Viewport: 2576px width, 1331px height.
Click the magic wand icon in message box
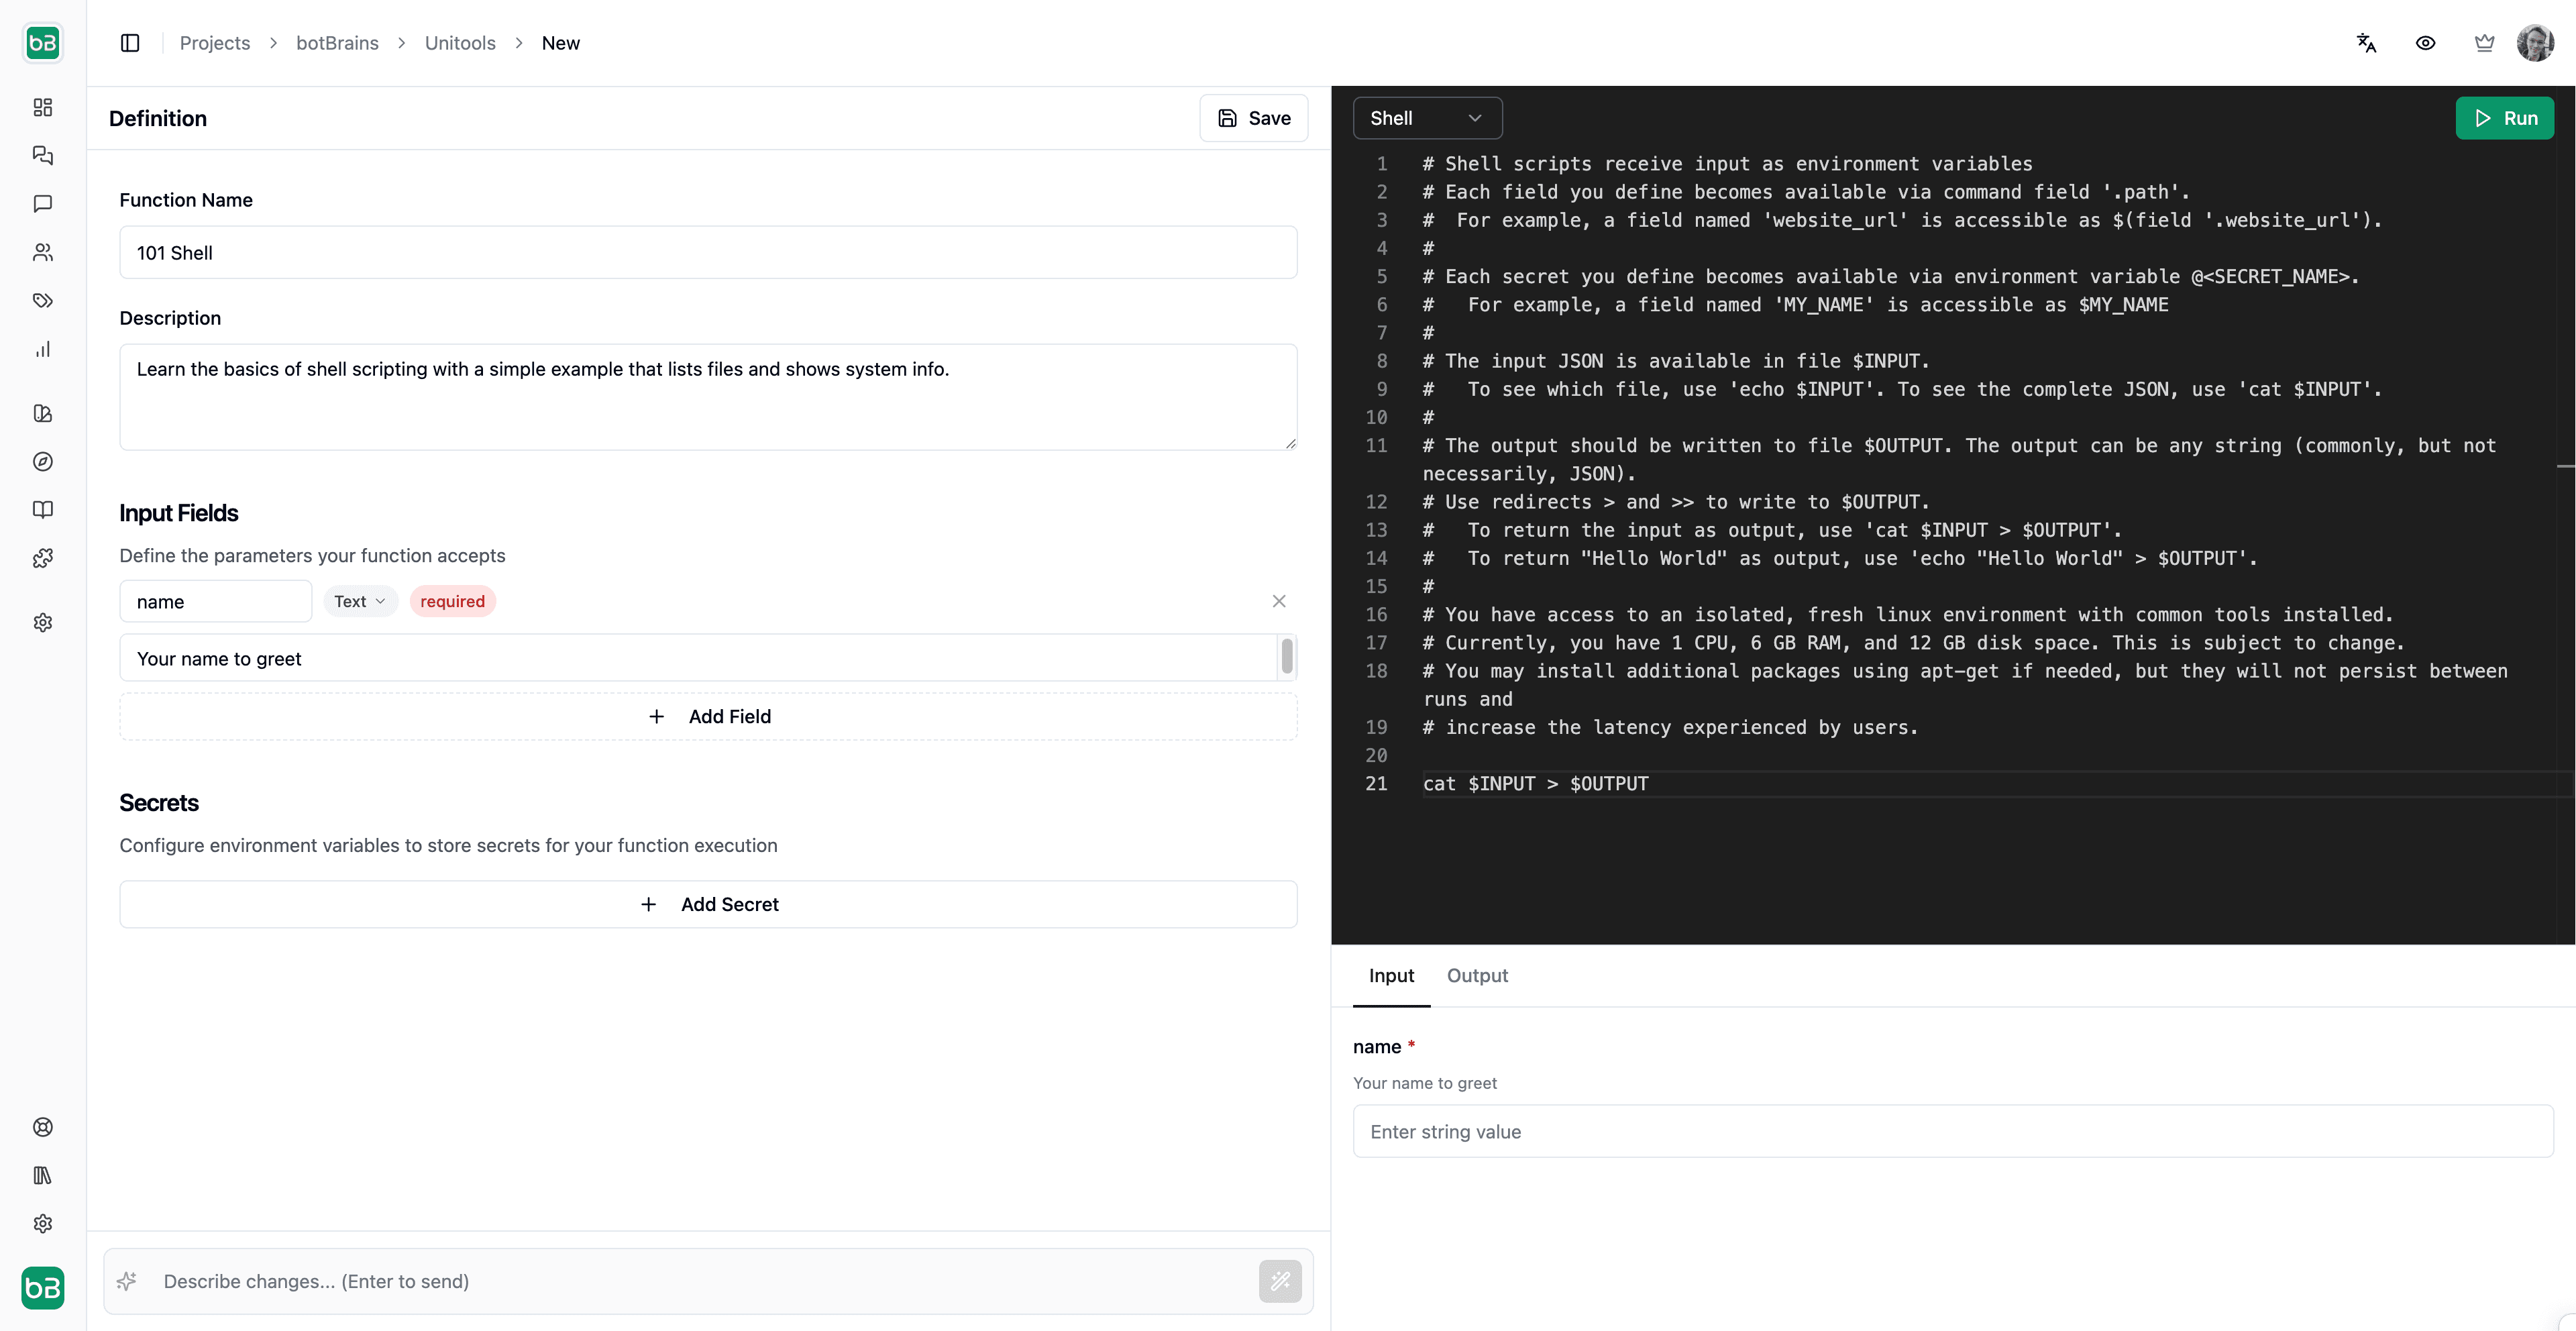[x=1280, y=1281]
